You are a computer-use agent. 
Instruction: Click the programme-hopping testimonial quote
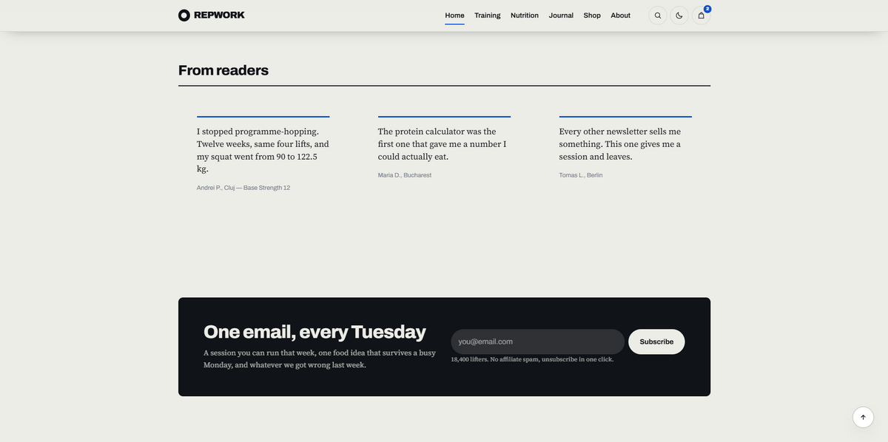click(x=263, y=150)
